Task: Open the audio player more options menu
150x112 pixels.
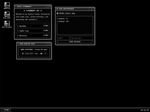Action: point(45,54)
